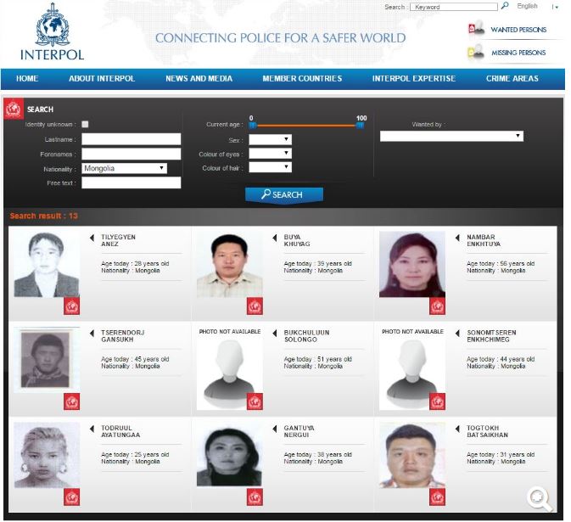
Task: Click red notice badge for Sonomtseren Enkhchimeg
Action: (437, 401)
